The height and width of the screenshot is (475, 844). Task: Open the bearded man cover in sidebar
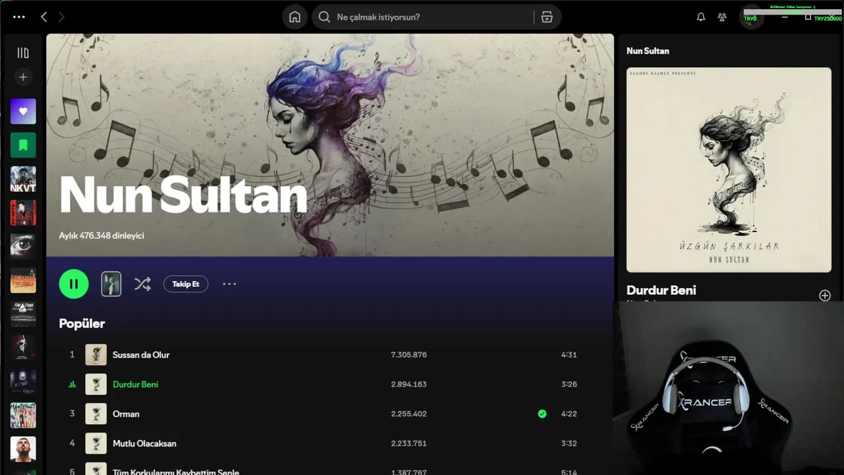click(23, 449)
